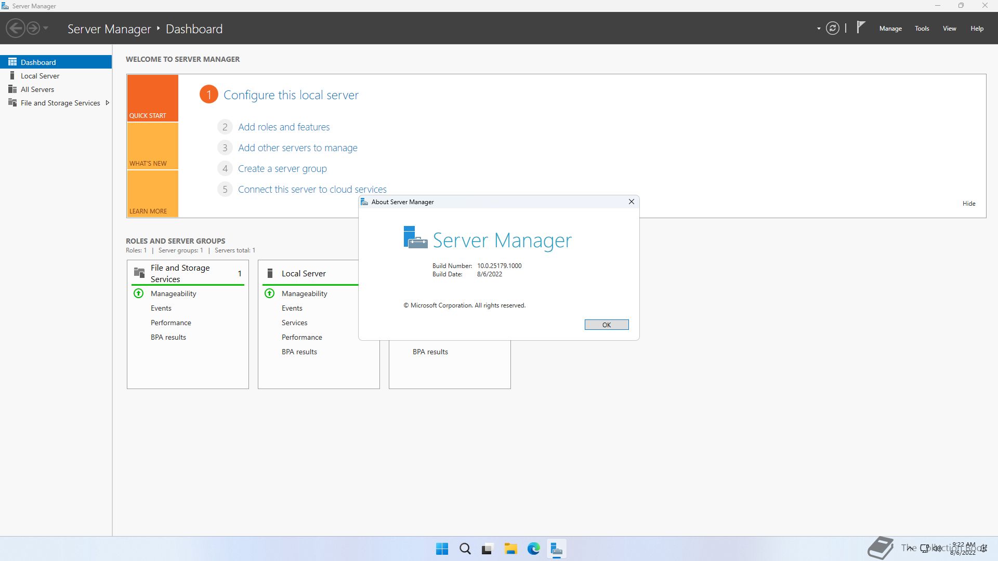Hide the welcome tile

pyautogui.click(x=968, y=204)
